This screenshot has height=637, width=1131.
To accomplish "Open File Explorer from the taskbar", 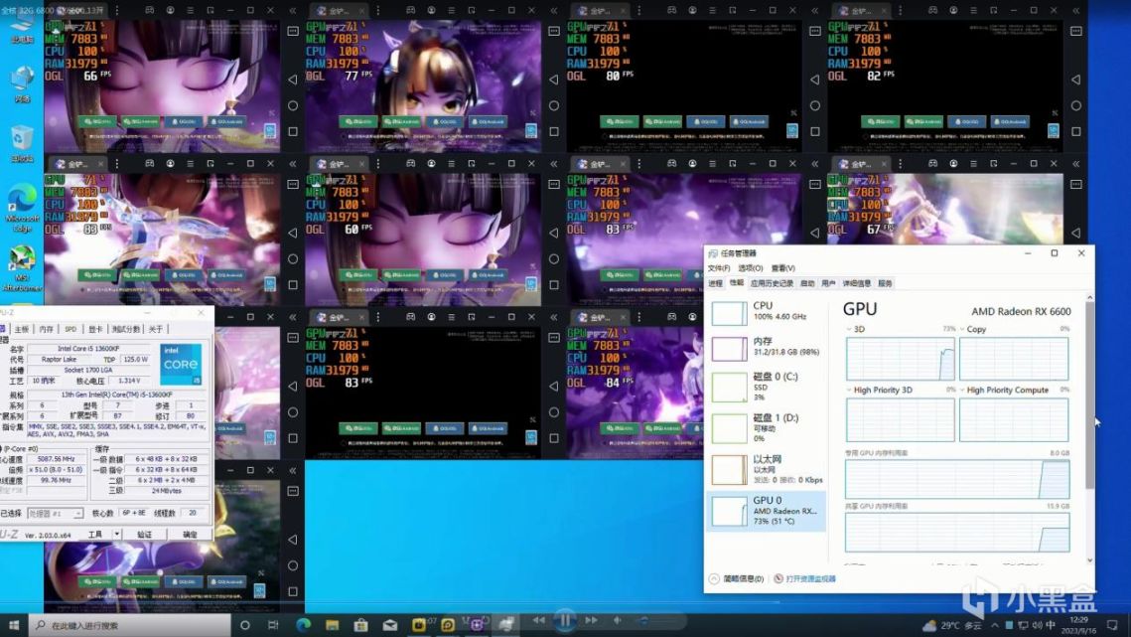I will [332, 625].
